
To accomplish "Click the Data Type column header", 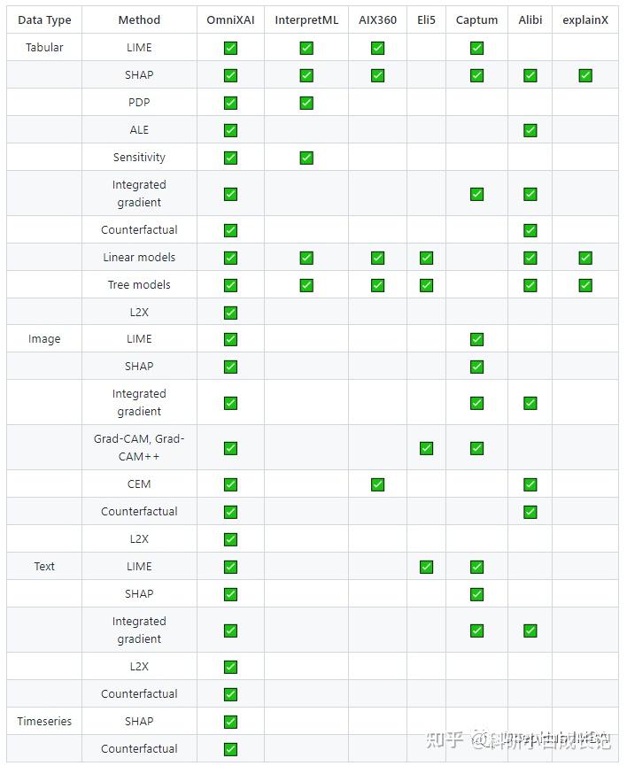I will pos(44,19).
